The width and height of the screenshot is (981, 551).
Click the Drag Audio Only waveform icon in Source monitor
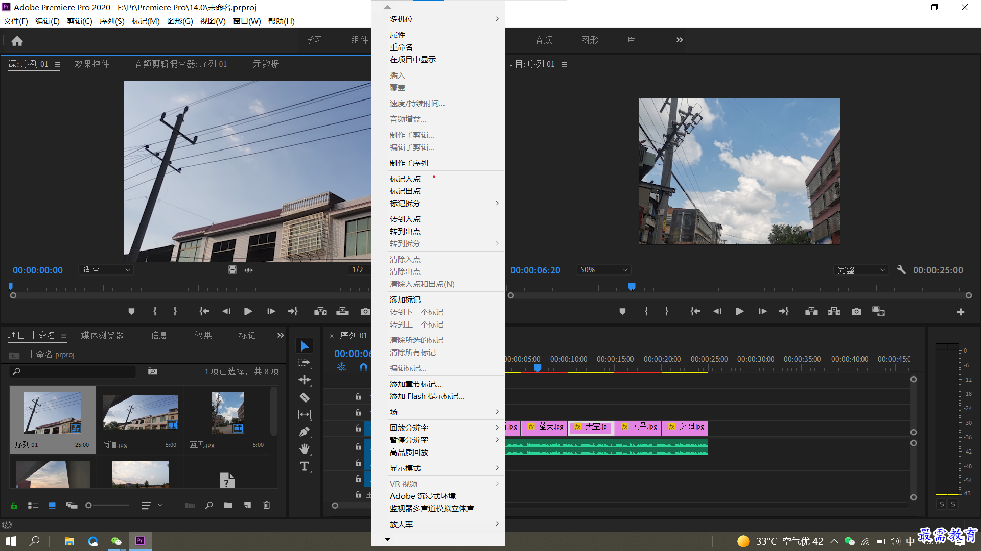click(249, 270)
